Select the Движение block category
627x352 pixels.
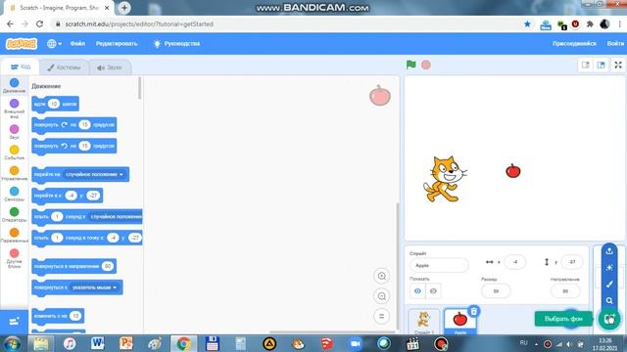coord(14,85)
